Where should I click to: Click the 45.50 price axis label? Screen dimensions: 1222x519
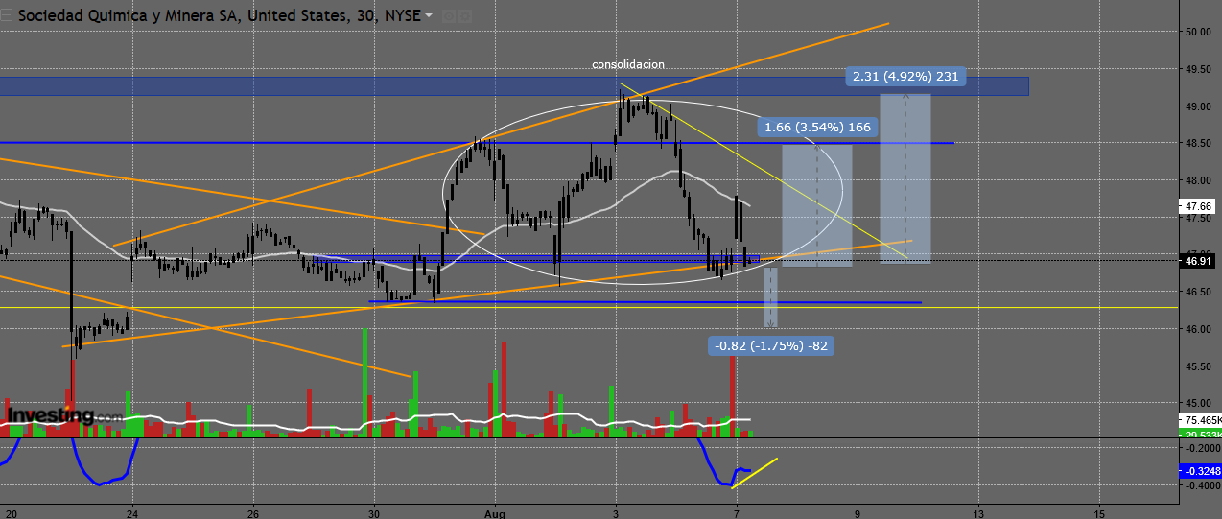(x=1199, y=366)
